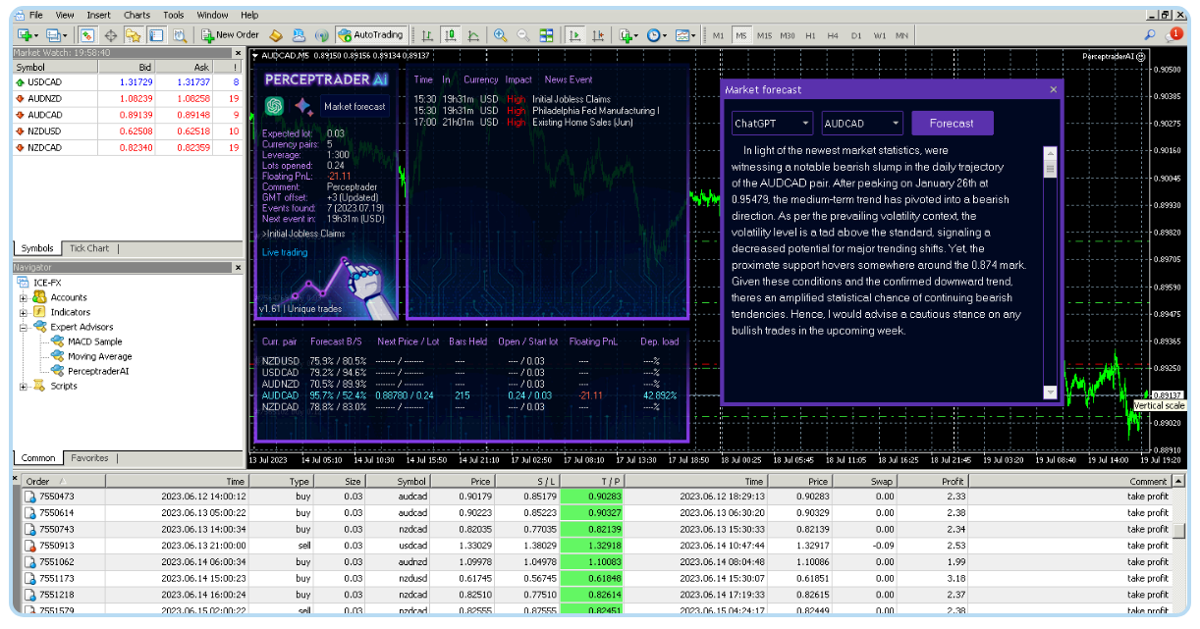Switch chart timeframe to M1
1200x629 pixels.
[719, 35]
